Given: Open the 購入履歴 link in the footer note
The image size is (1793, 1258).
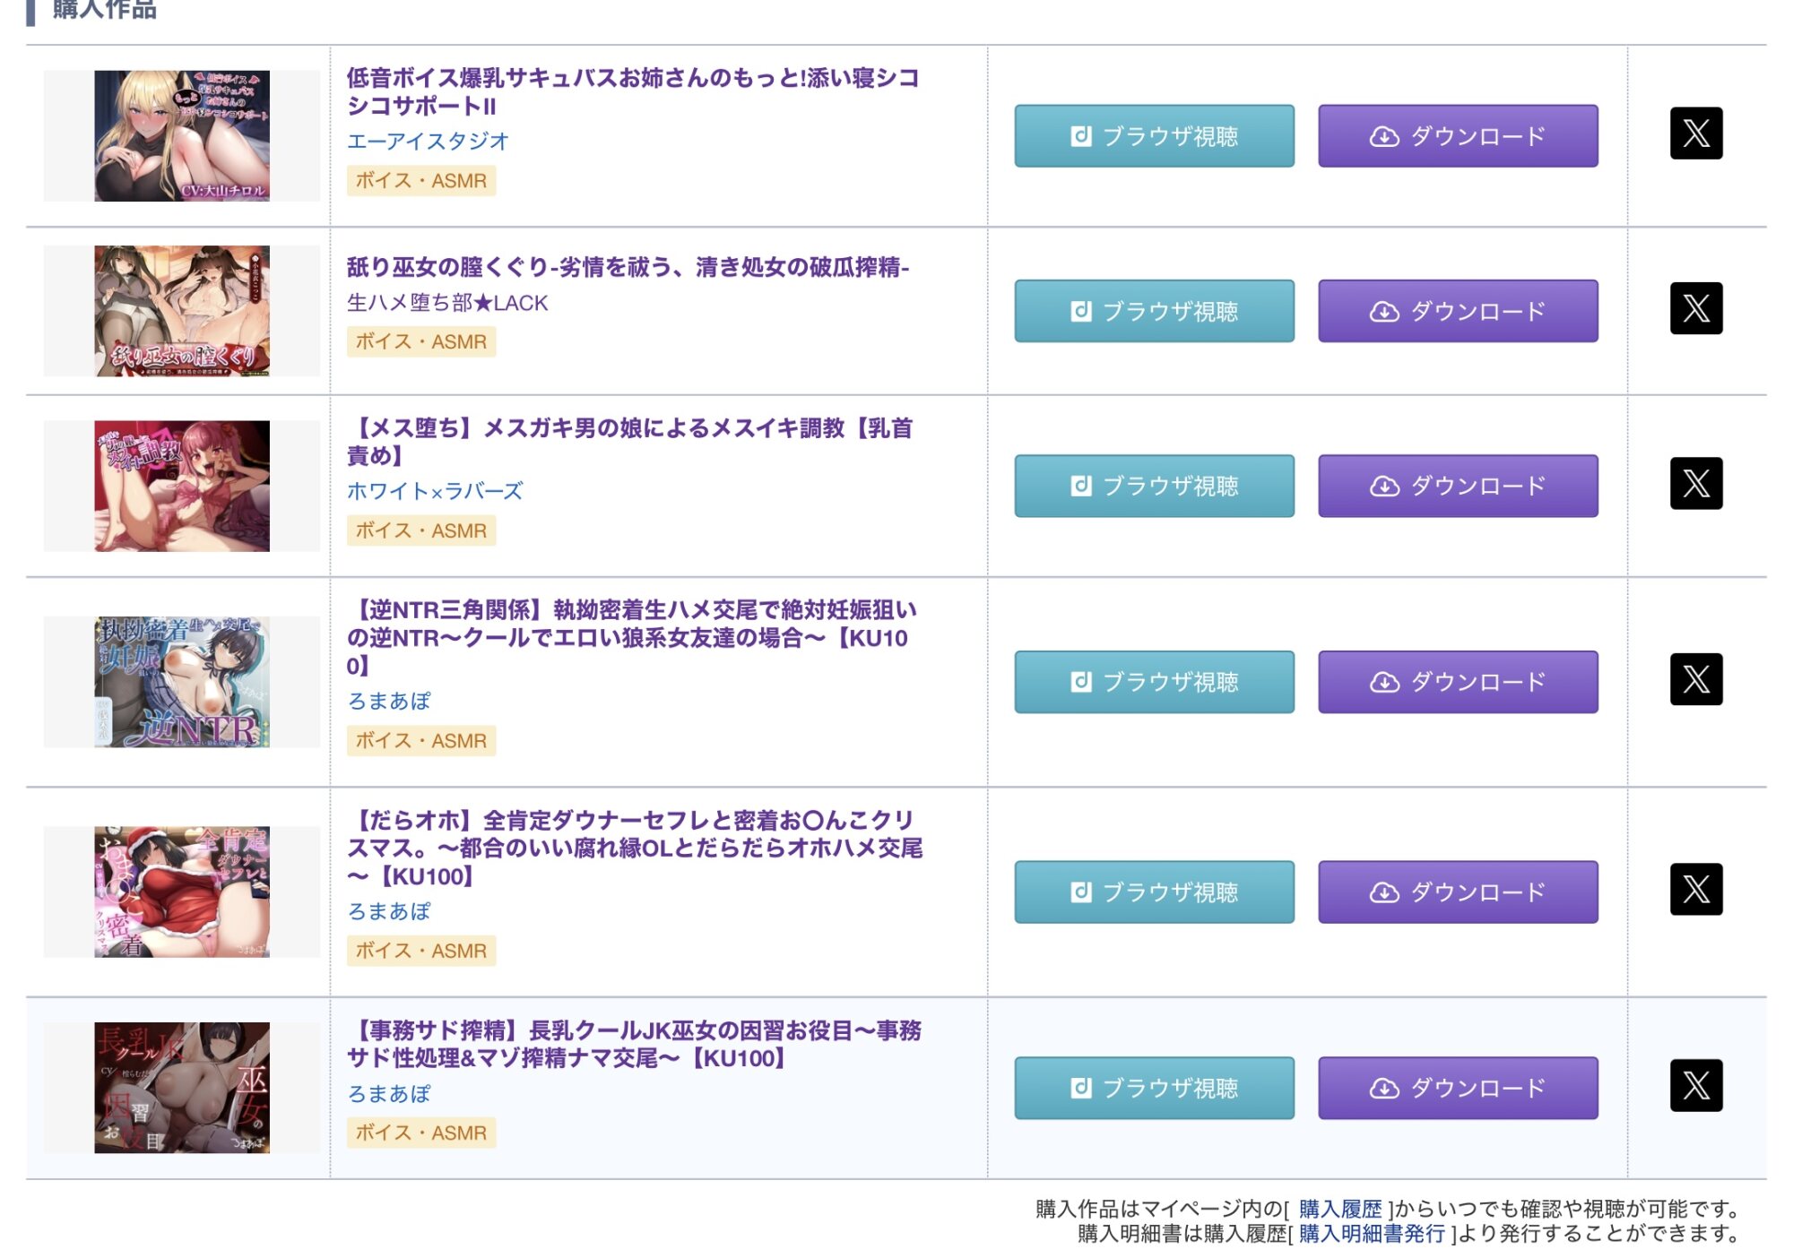Looking at the screenshot, I should 1339,1209.
